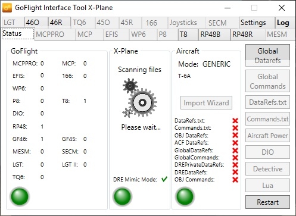
Task: Click the Global Datarefs button
Action: click(267, 55)
